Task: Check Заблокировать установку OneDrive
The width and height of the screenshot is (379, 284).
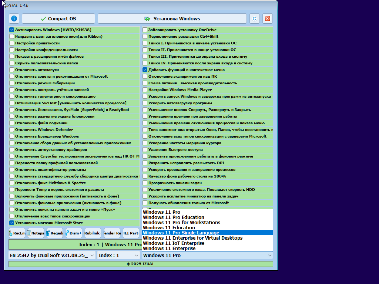Action: pos(145,30)
